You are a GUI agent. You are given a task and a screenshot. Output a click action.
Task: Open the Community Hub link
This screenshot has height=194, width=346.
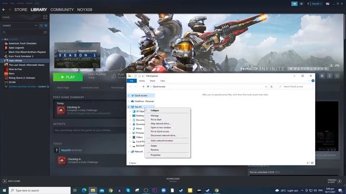pyautogui.click(x=90, y=87)
